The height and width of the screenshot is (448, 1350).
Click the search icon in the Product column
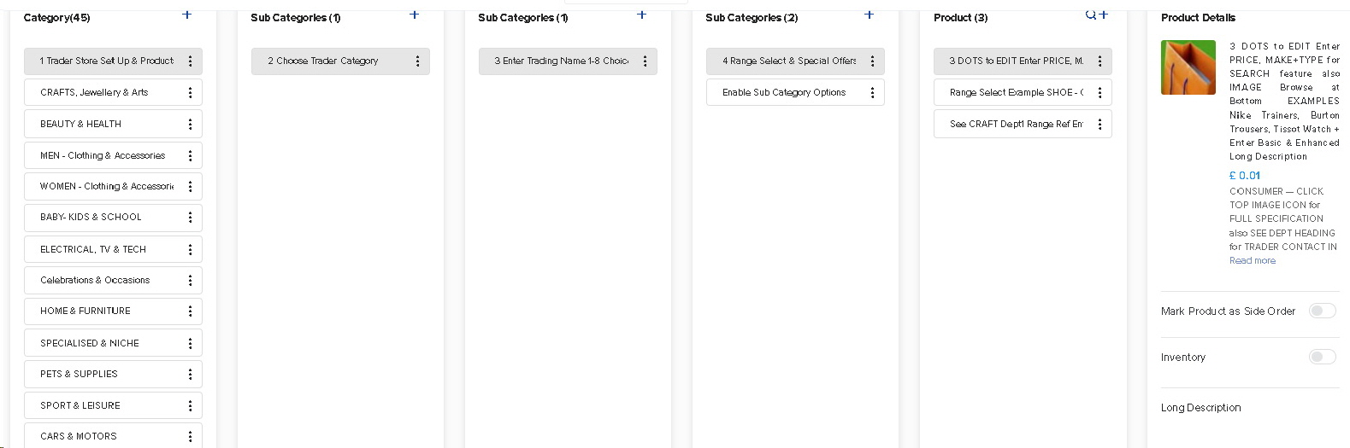(1090, 15)
